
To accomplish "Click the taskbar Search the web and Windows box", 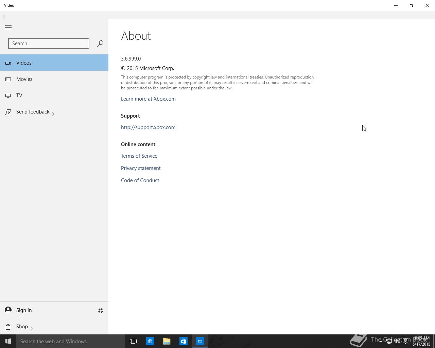I will click(71, 341).
